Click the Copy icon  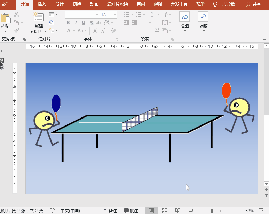(16, 23)
